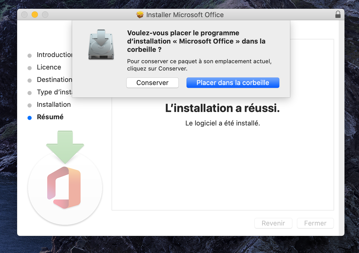Click the "Le logiciel a été installé." text
This screenshot has height=253, width=359.
point(223,123)
